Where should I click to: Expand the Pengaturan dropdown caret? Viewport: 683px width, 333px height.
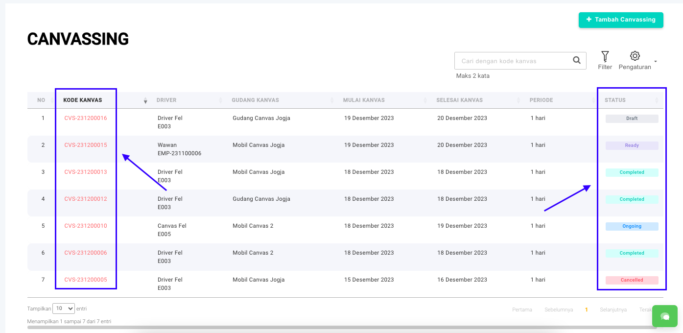point(656,62)
